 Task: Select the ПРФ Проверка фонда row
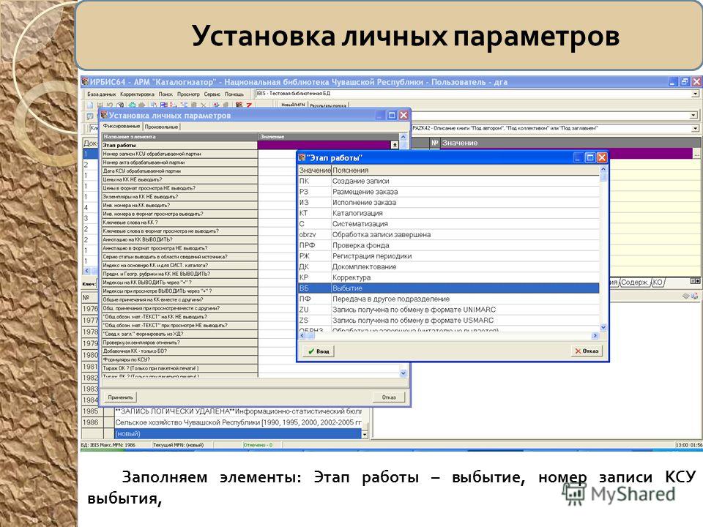pyautogui.click(x=448, y=246)
